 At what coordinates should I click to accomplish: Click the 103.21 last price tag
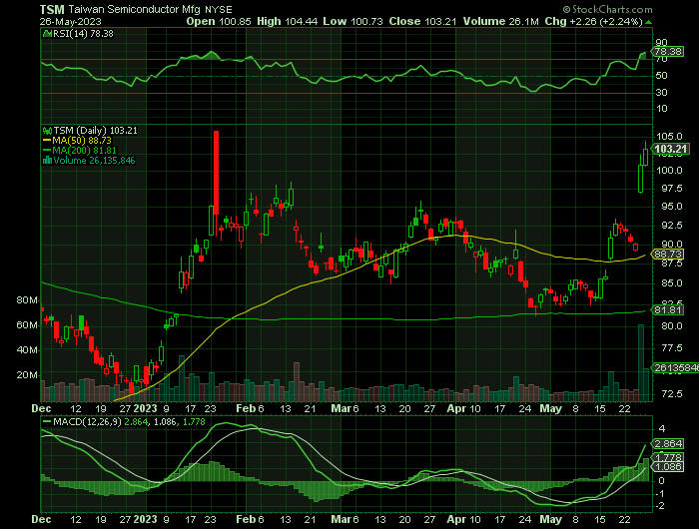click(671, 149)
